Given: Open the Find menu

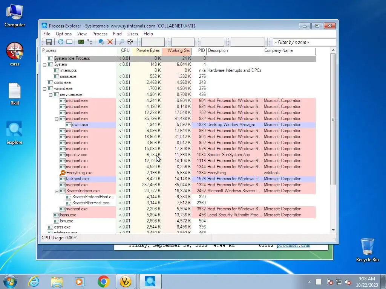Looking at the screenshot, I should [117, 34].
